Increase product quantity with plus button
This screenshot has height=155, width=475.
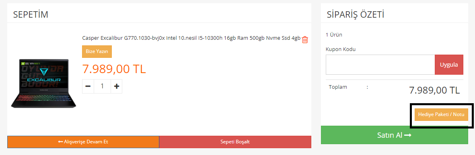click(x=117, y=86)
